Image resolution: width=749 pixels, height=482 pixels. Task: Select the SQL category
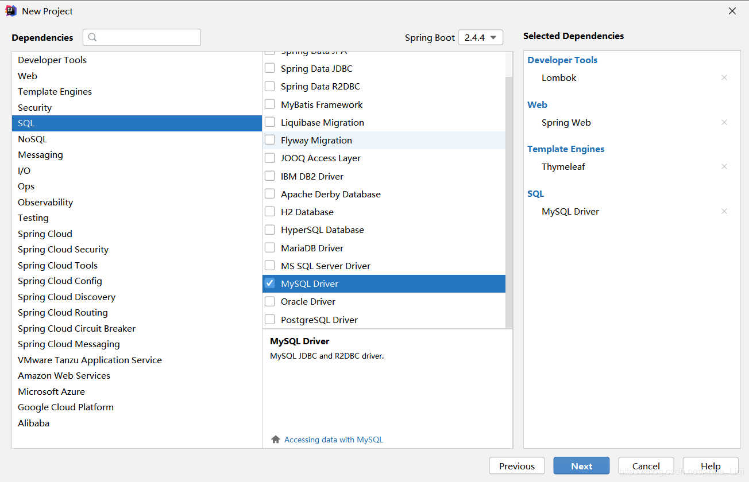click(137, 123)
